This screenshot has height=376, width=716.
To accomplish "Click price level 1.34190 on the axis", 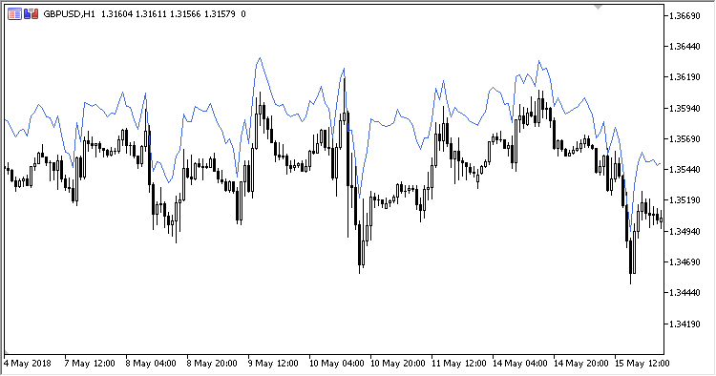I will point(684,324).
